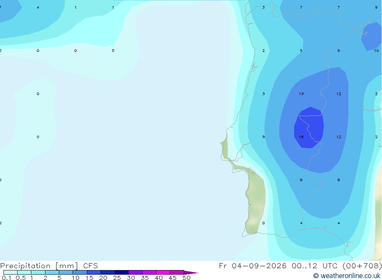
Task: Click the legend label '0.1'
Action: click(x=6, y=278)
